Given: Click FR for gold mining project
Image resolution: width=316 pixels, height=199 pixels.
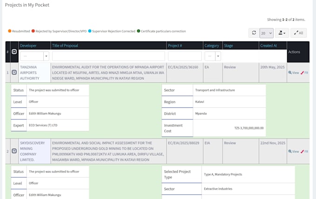Looking at the screenshot, I should coord(304,151).
